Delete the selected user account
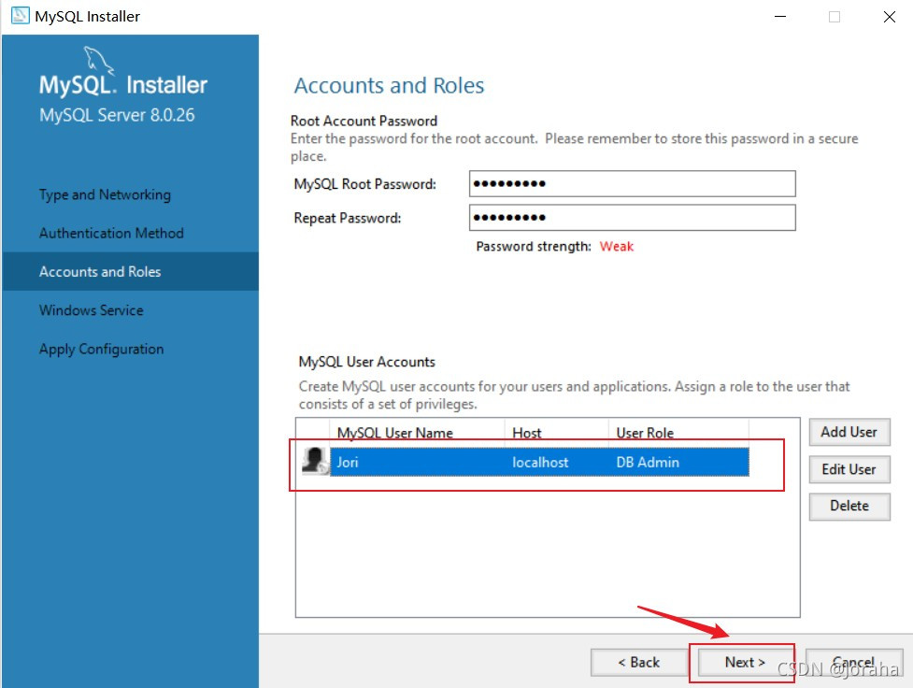 click(849, 507)
